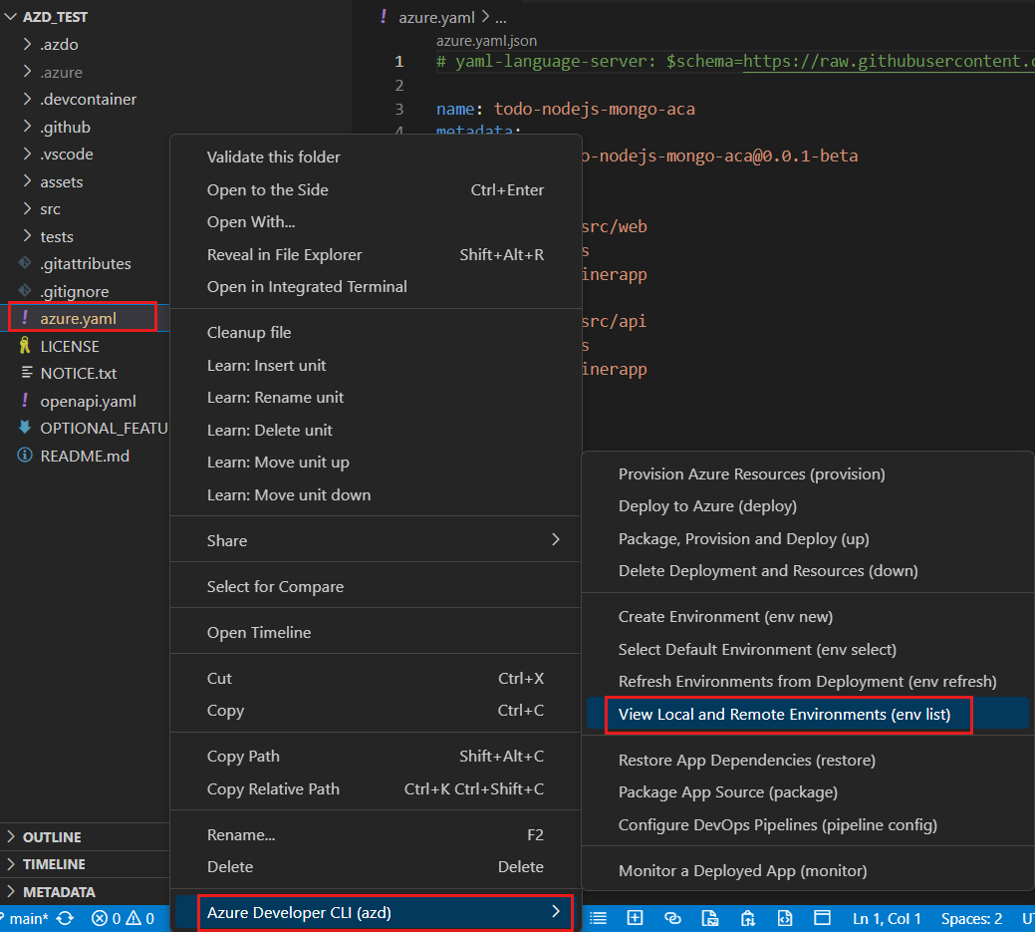Open Azure Developer CLI (azd) submenu
The image size is (1035, 932).
376,913
